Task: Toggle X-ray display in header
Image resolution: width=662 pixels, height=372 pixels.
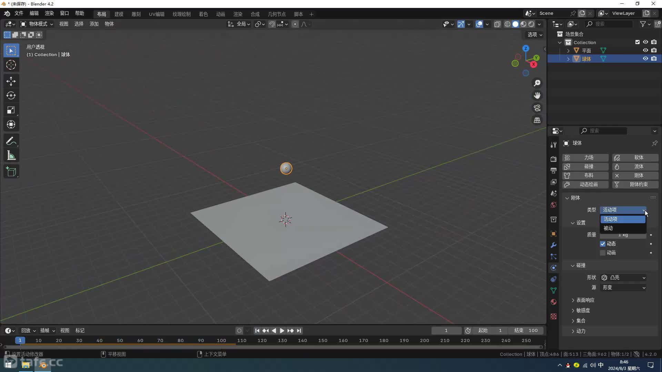Action: pos(497,24)
